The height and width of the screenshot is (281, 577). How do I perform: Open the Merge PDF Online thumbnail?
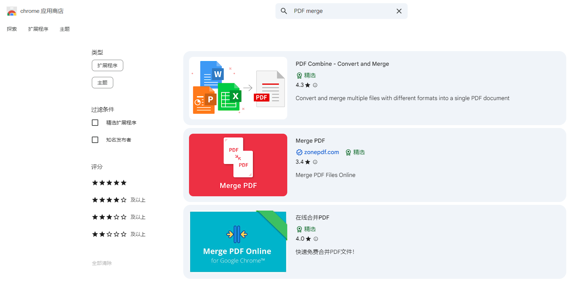click(238, 242)
